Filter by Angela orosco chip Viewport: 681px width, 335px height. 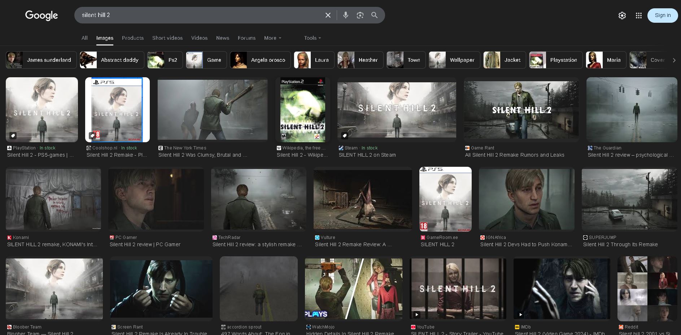pyautogui.click(x=260, y=60)
